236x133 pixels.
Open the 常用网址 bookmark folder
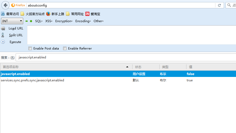pyautogui.click(x=75, y=14)
